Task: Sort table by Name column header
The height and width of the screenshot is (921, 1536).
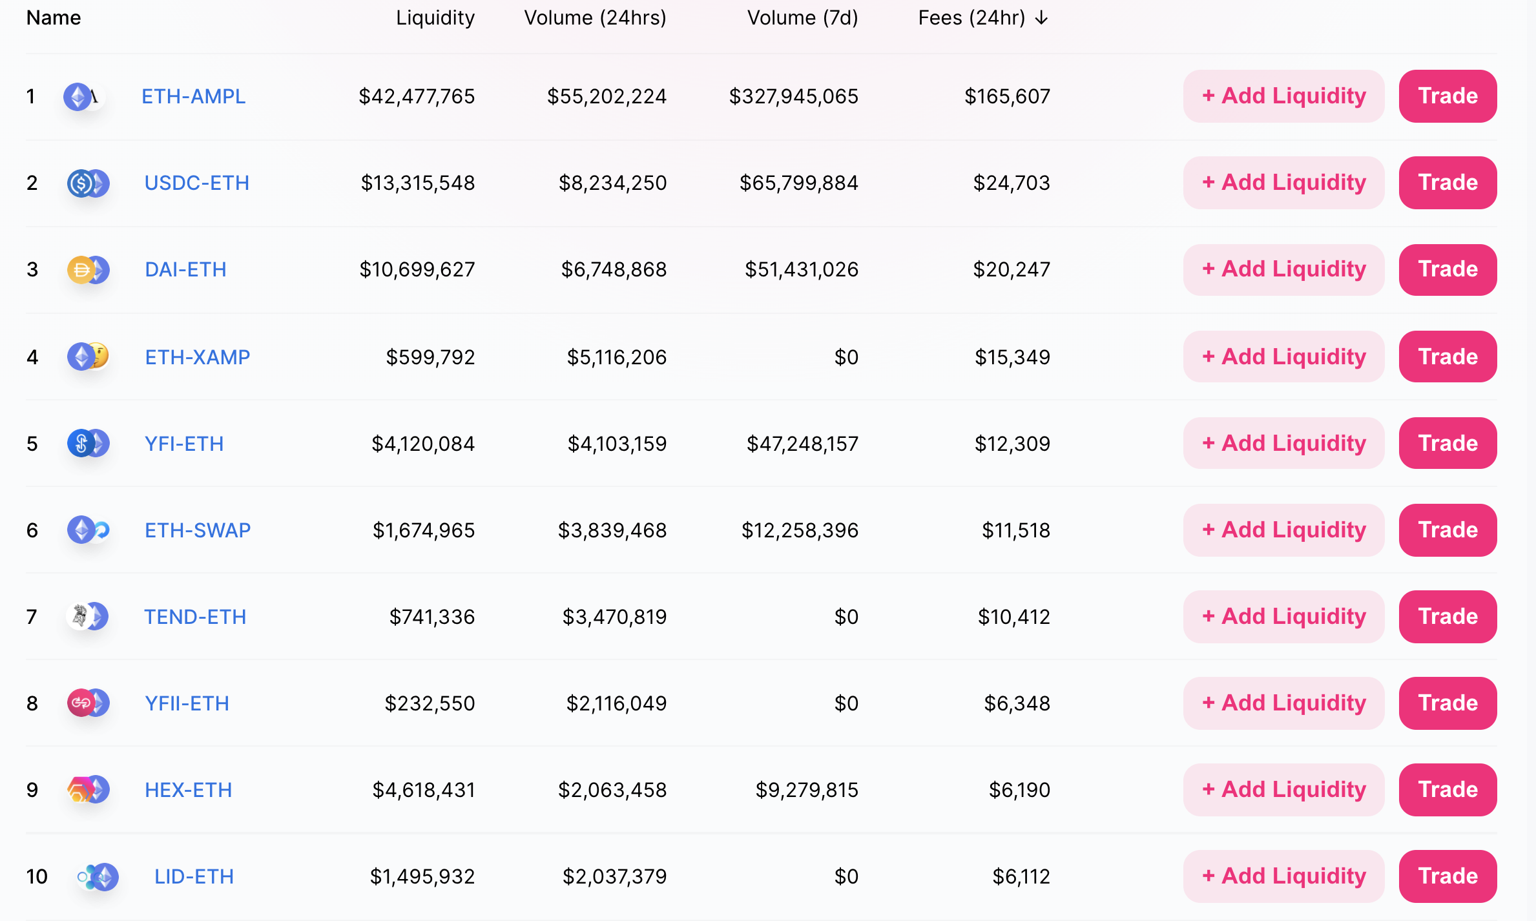Action: pyautogui.click(x=54, y=17)
